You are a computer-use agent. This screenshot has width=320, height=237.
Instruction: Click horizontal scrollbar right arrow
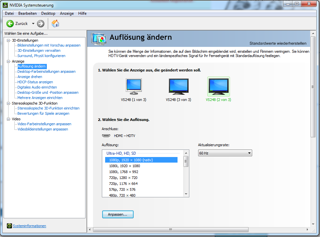pos(308,230)
